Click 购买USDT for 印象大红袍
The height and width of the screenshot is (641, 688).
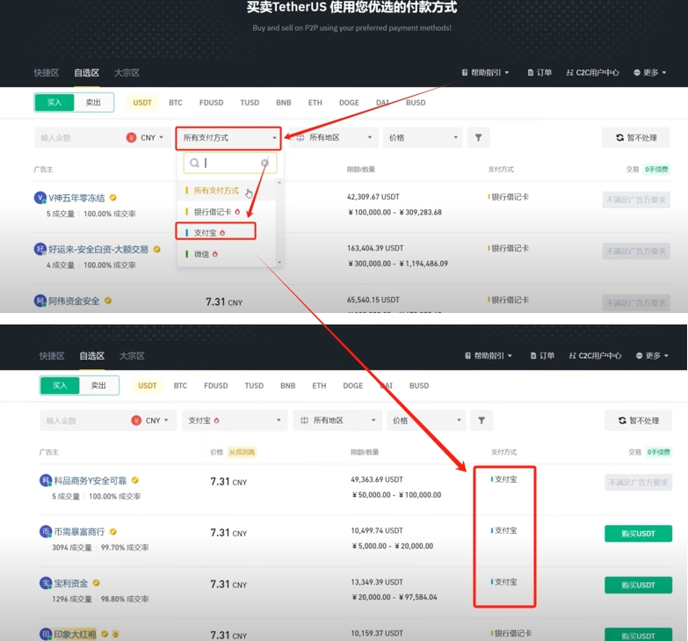point(638,635)
